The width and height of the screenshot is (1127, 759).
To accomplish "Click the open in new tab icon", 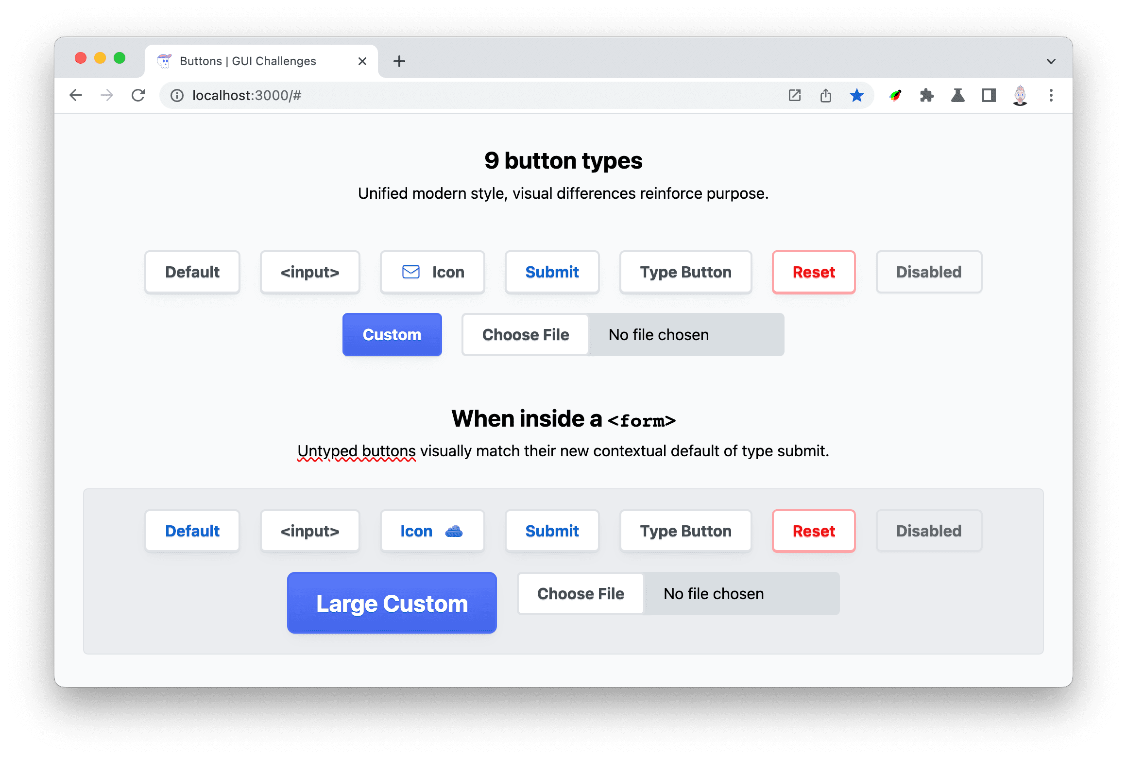I will pyautogui.click(x=795, y=94).
